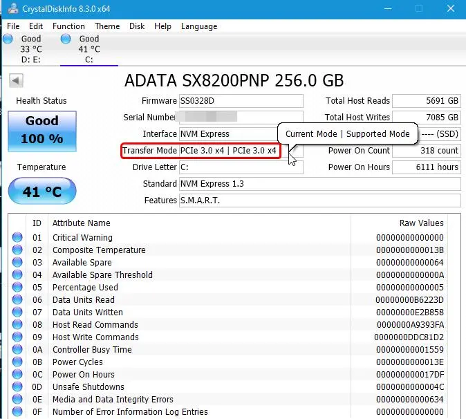Open the Theme menu
This screenshot has height=419, width=466.
pos(107,26)
